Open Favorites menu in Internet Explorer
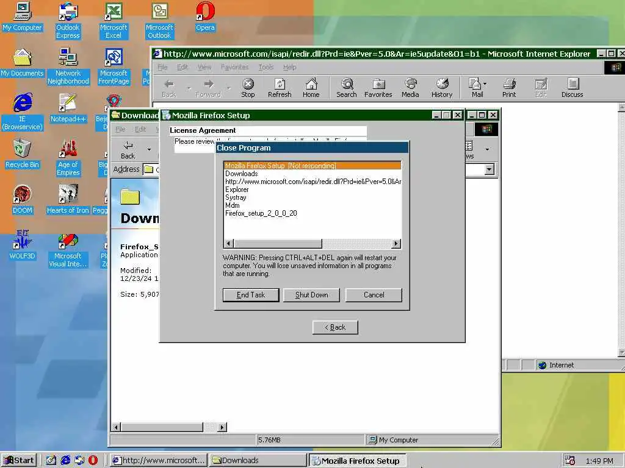Image resolution: width=625 pixels, height=468 pixels. [x=235, y=67]
